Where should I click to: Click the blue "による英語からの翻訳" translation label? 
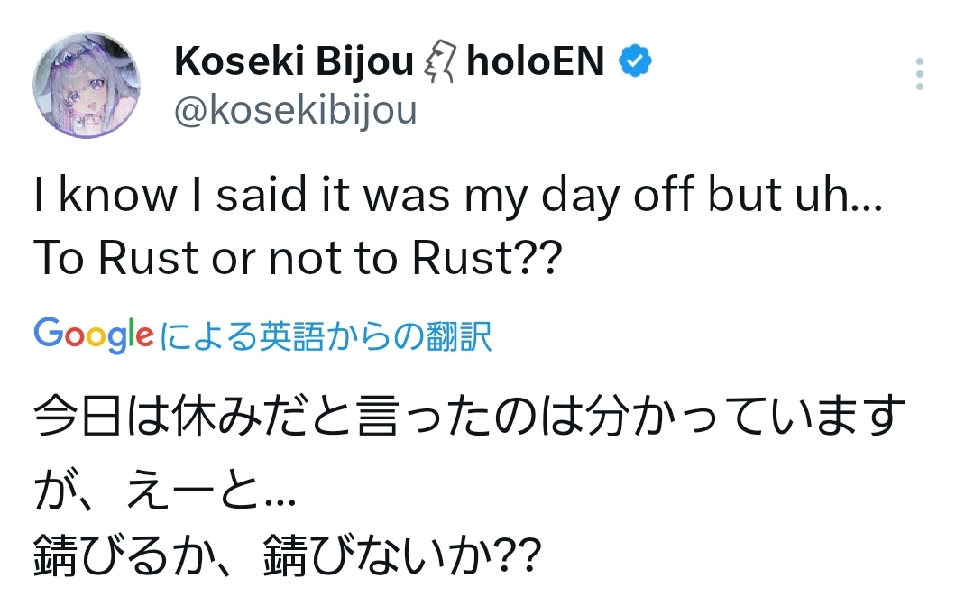(x=326, y=336)
